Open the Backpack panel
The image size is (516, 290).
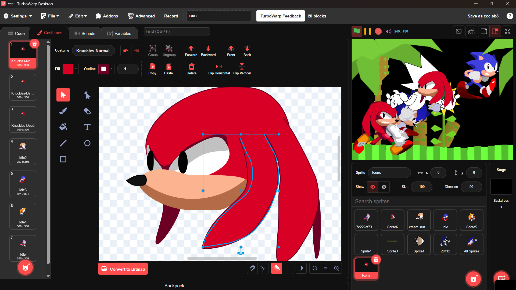[174, 286]
